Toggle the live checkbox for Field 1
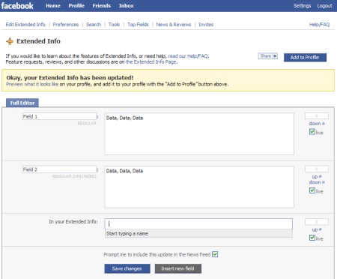Viewport: 337px width, 279px height. point(312,132)
